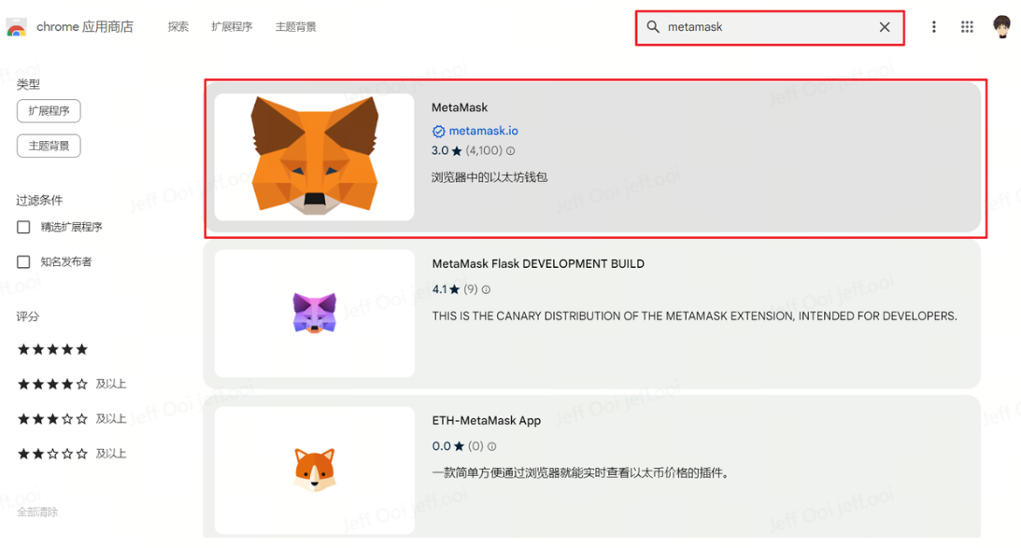Open the MetaMask Flask purple fox thumbnail
The height and width of the screenshot is (548, 1021).
[x=314, y=313]
